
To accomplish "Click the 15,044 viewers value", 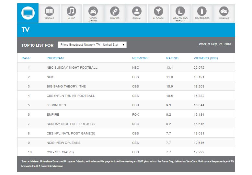I will click(199, 105).
